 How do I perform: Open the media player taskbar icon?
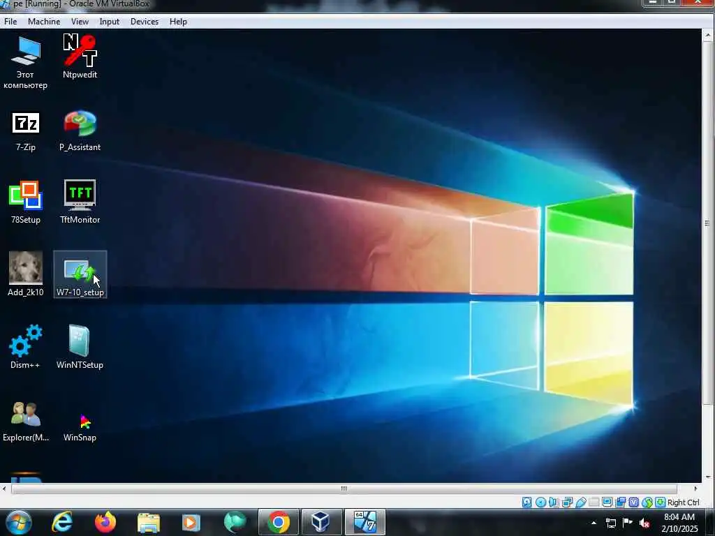click(191, 522)
